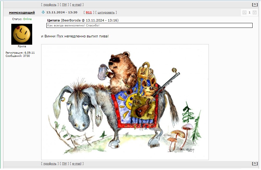Click the Сообщений: 3730 line

click(18, 56)
